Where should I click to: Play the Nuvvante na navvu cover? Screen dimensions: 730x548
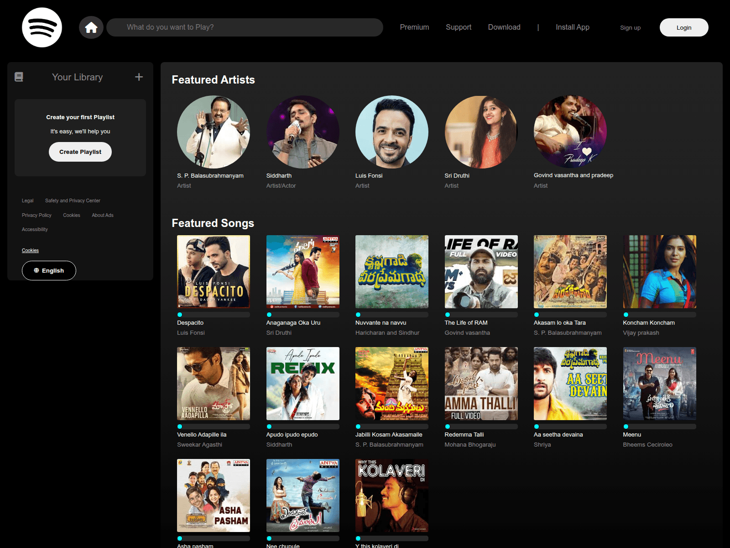392,272
